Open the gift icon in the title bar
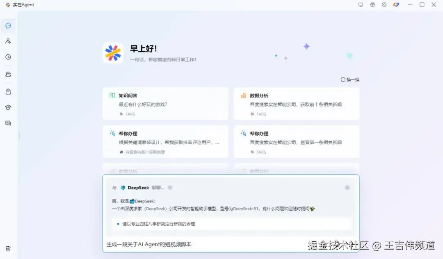This screenshot has height=259, width=443. click(x=372, y=5)
